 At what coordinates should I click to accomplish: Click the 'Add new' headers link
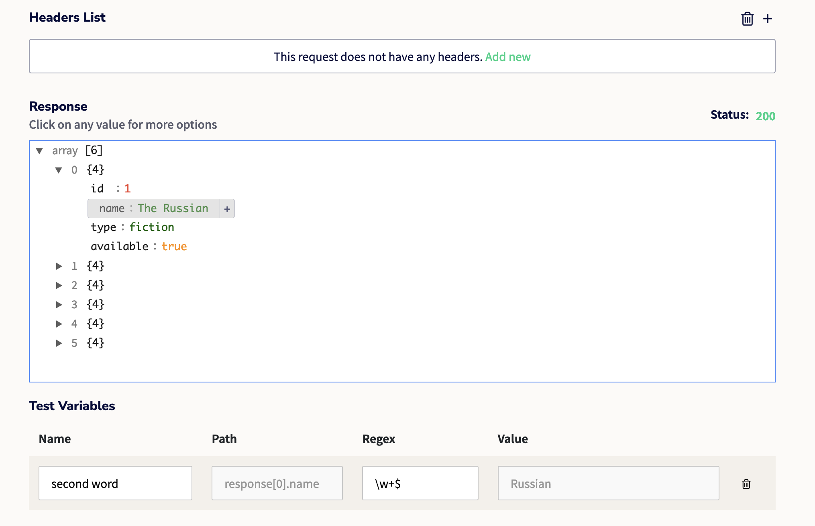507,57
